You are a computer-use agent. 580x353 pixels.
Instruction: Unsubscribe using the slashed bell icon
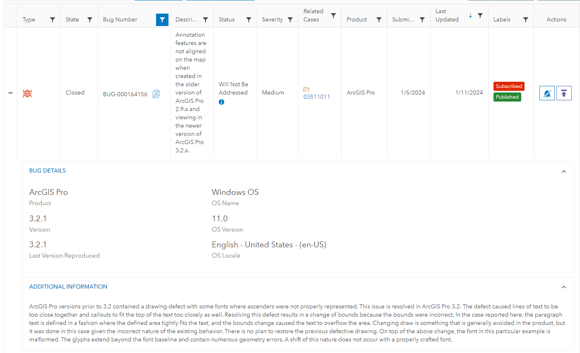pyautogui.click(x=547, y=93)
